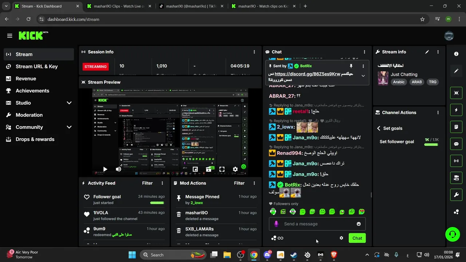Mute the stream preview volume

click(x=118, y=169)
